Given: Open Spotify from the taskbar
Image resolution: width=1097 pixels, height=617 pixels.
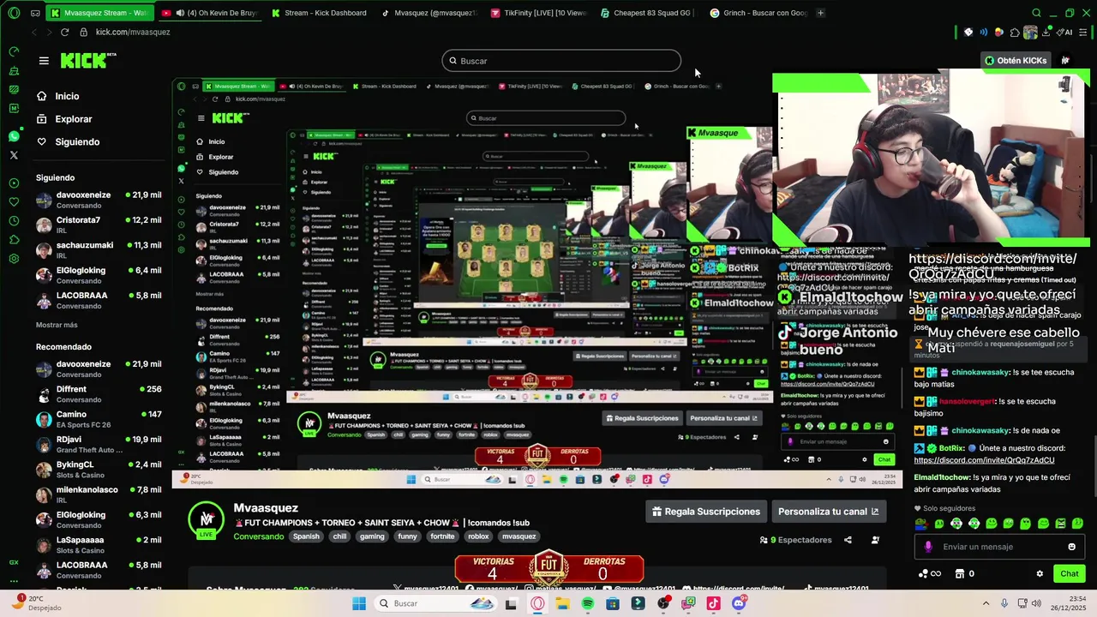Looking at the screenshot, I should coord(587,603).
